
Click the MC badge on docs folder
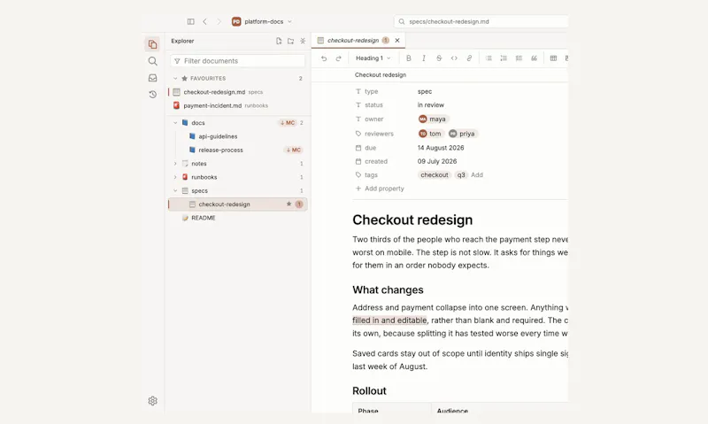pos(287,123)
